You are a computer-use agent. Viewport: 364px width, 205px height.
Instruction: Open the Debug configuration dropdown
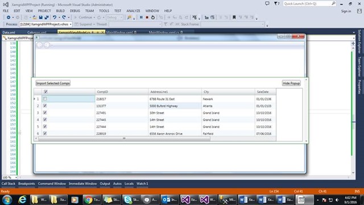[x=114, y=18]
